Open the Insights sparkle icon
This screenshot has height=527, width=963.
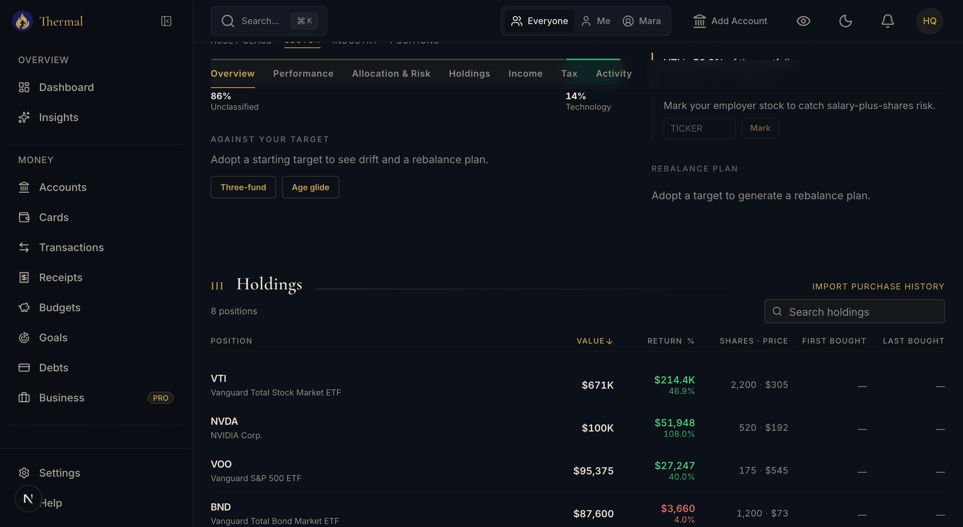[24, 117]
